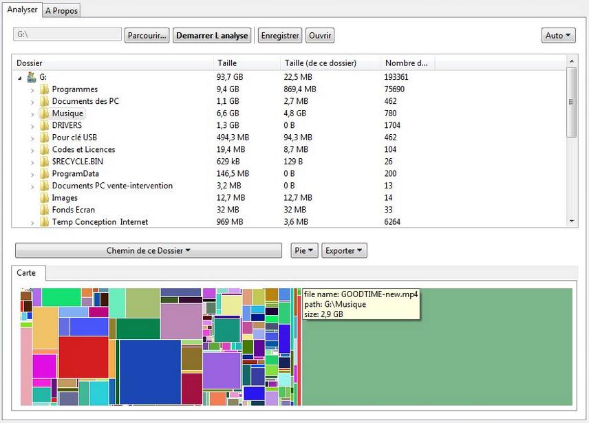589x423 pixels.
Task: Sort by Taille (de ce dossier) column
Action: pyautogui.click(x=330, y=63)
